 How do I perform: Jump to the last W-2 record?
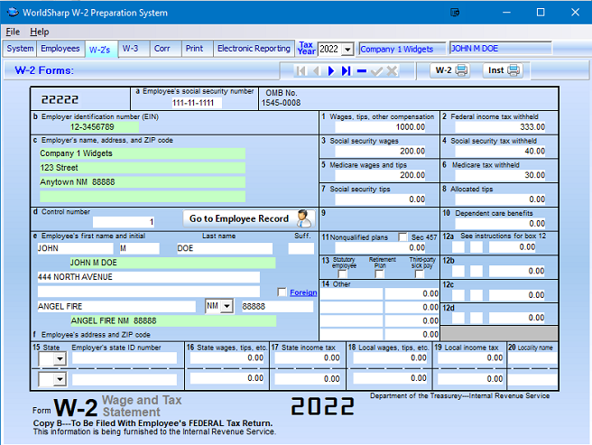tap(347, 70)
